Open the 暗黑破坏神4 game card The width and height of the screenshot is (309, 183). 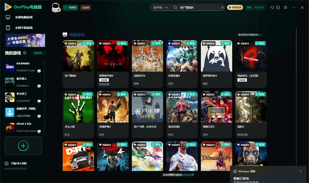(113, 64)
